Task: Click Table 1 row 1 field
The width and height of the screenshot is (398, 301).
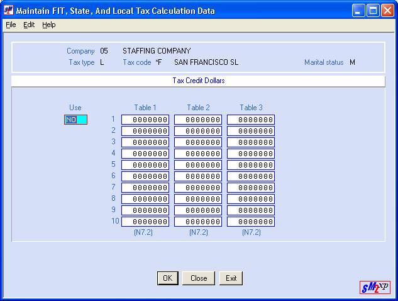Action: [x=145, y=120]
